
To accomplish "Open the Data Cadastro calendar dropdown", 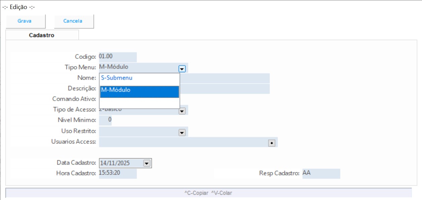I will click(146, 163).
